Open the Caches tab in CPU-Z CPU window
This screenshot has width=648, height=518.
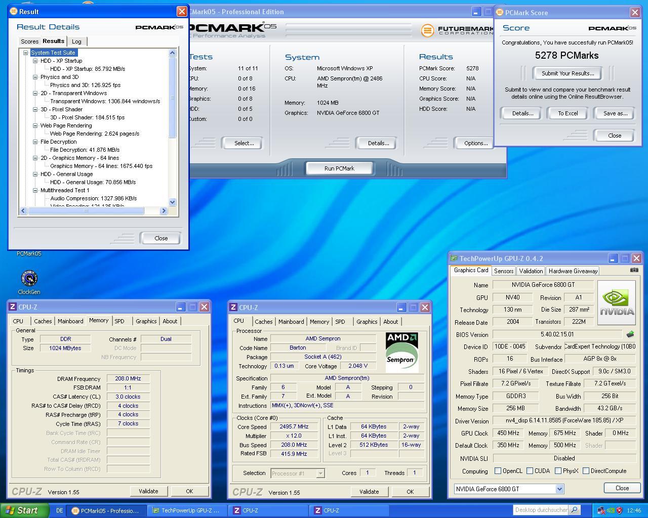263,322
